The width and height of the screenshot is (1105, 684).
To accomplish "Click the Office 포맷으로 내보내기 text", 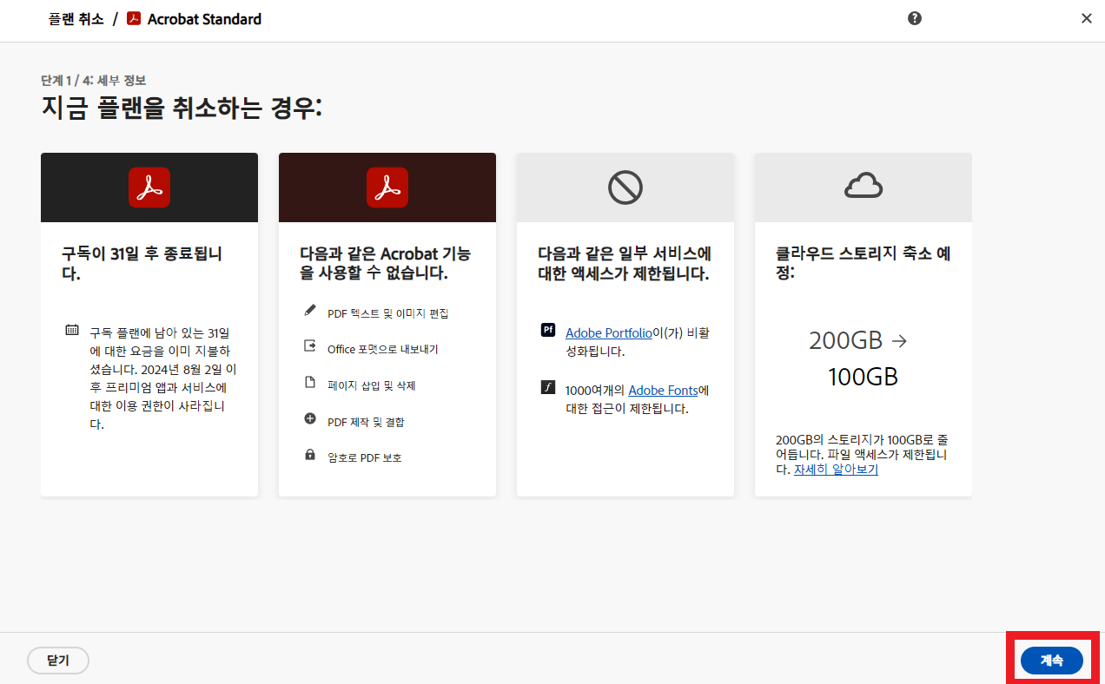I will point(383,350).
